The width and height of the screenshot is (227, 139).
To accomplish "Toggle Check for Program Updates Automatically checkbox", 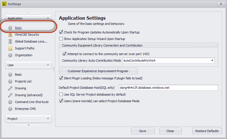I will 61,32.
